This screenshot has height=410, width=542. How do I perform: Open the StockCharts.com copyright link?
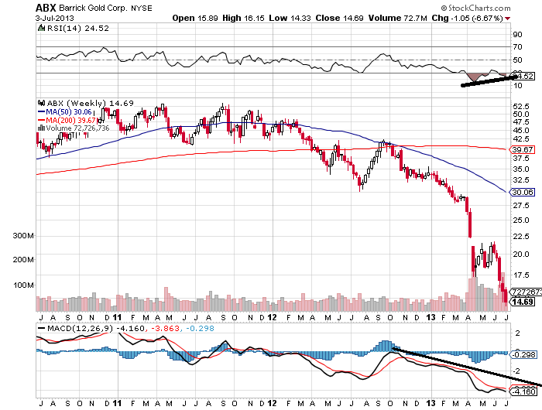pyautogui.click(x=475, y=8)
